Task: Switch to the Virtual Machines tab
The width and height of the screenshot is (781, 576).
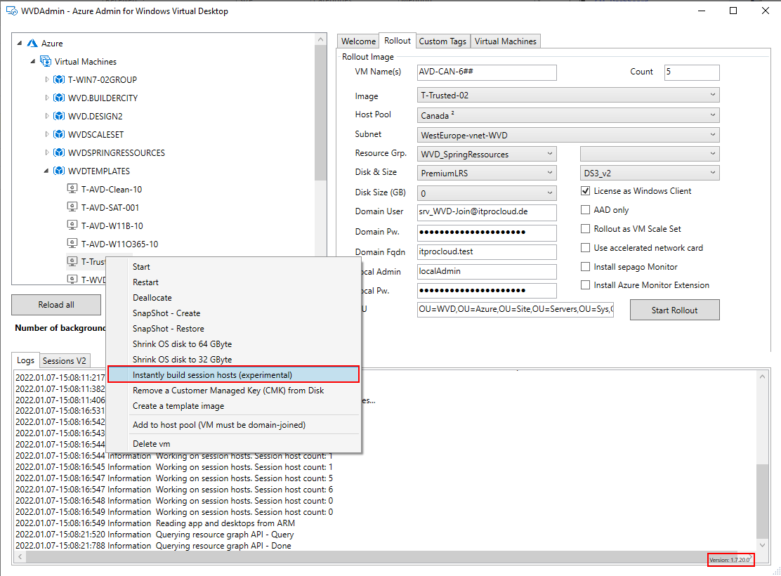Action: point(505,41)
